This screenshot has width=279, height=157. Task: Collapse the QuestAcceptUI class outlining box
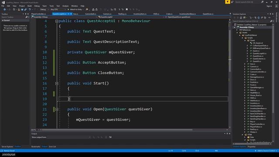57,21
